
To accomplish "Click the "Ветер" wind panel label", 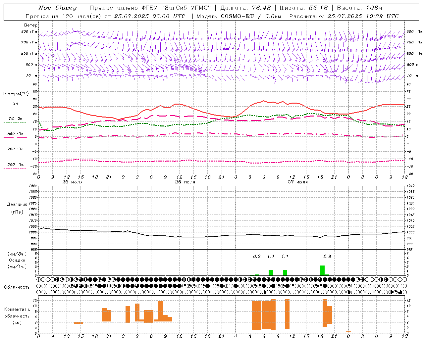I will 31,25.
